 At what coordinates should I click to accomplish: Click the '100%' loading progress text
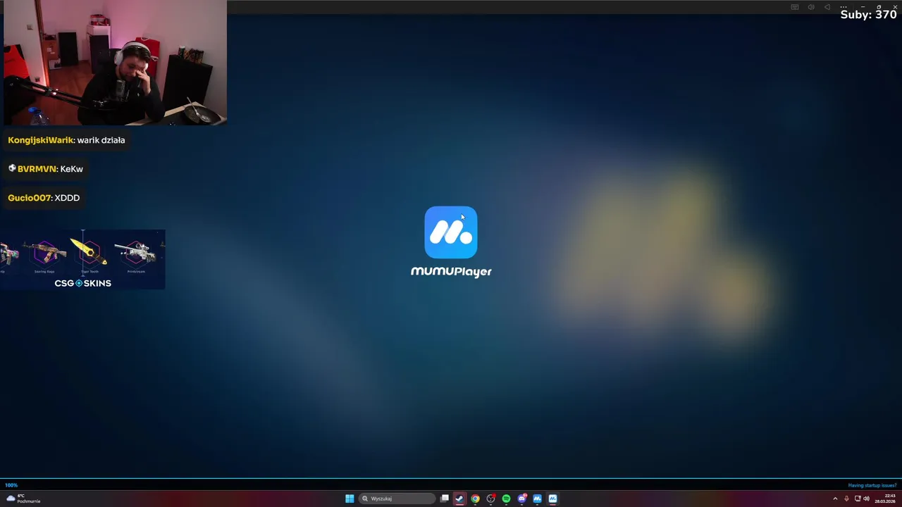[11, 485]
